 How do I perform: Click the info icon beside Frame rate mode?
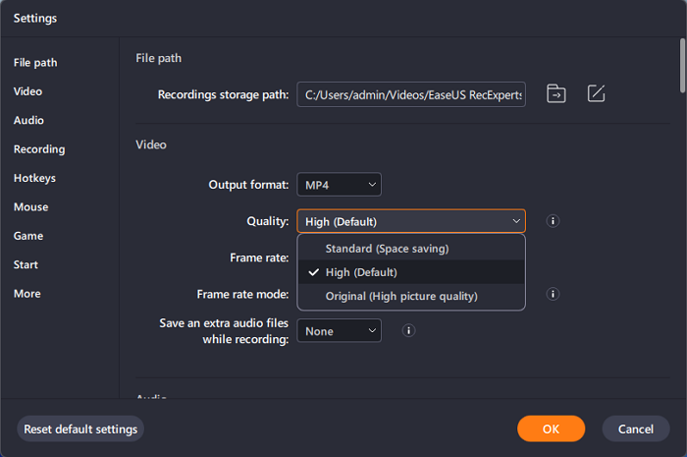point(553,294)
